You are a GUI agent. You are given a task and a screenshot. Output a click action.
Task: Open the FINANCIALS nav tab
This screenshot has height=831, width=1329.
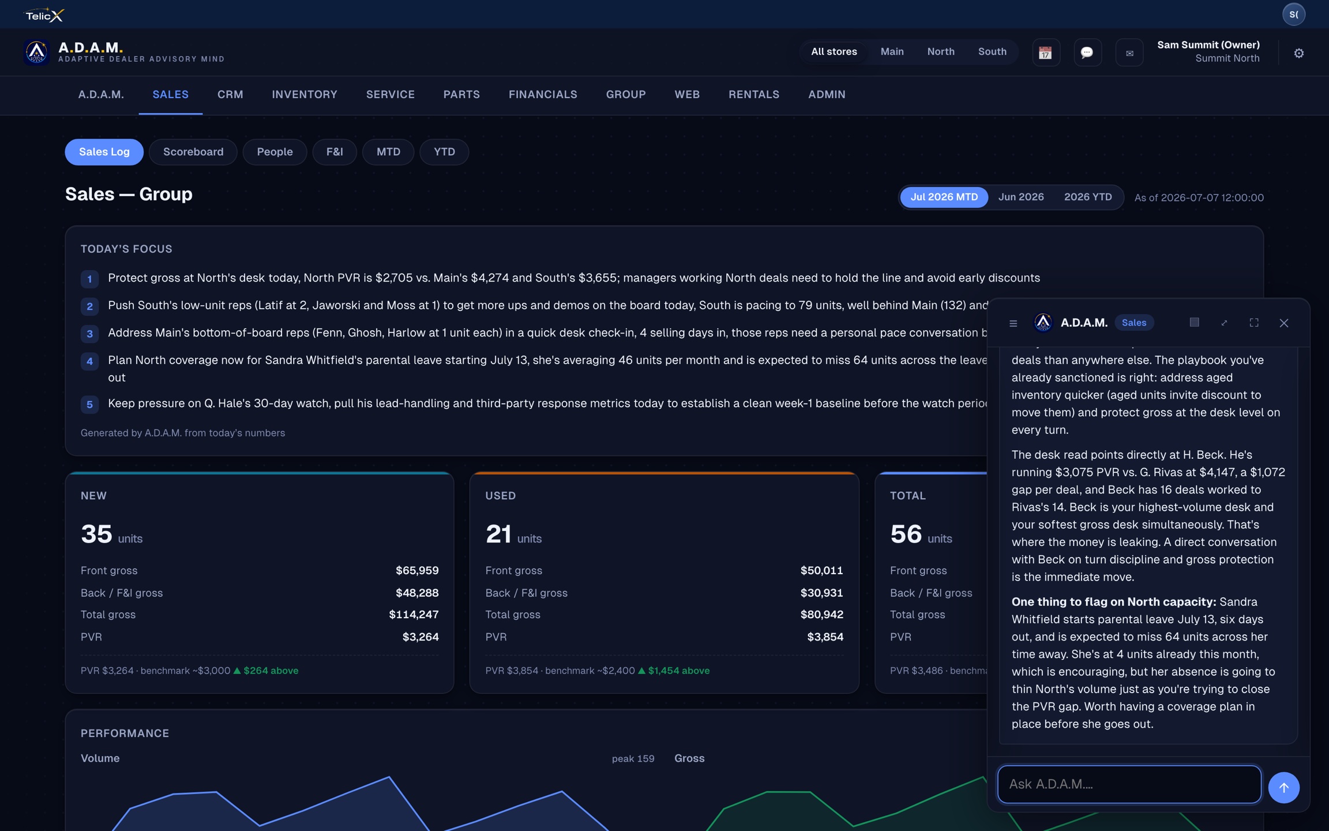point(543,95)
